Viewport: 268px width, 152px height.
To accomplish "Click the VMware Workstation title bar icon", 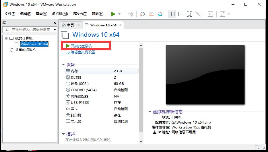I will [5, 4].
